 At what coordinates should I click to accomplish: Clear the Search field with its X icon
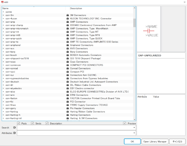tap(14, 127)
